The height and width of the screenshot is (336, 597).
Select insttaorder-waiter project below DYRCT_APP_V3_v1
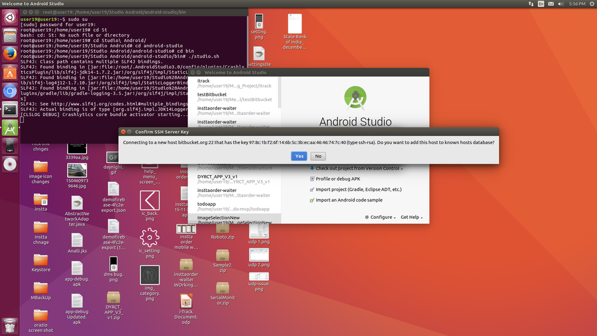point(234,193)
